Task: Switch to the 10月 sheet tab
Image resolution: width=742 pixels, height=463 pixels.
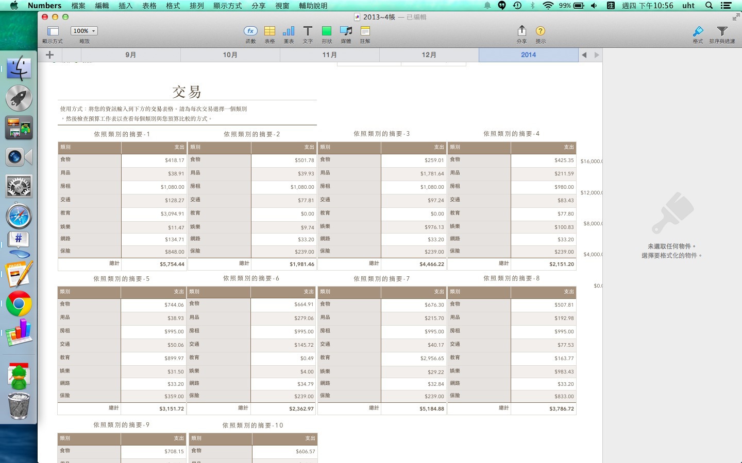Action: 230,55
